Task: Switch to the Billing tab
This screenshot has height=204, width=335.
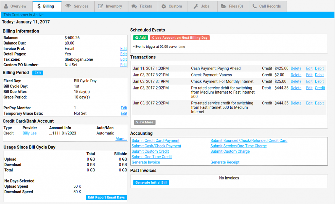Action: [46, 6]
